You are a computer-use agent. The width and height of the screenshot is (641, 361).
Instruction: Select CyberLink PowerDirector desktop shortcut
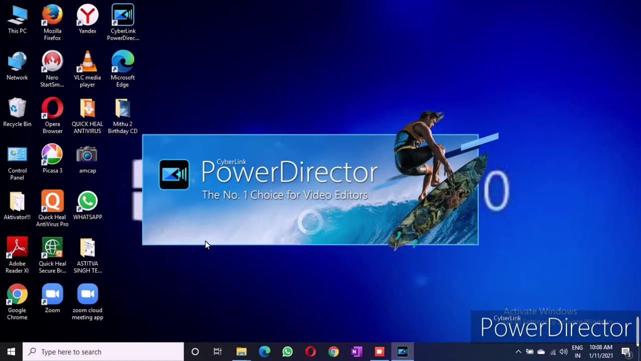point(123,23)
